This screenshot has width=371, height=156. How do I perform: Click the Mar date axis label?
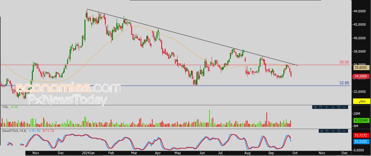(x=135, y=153)
